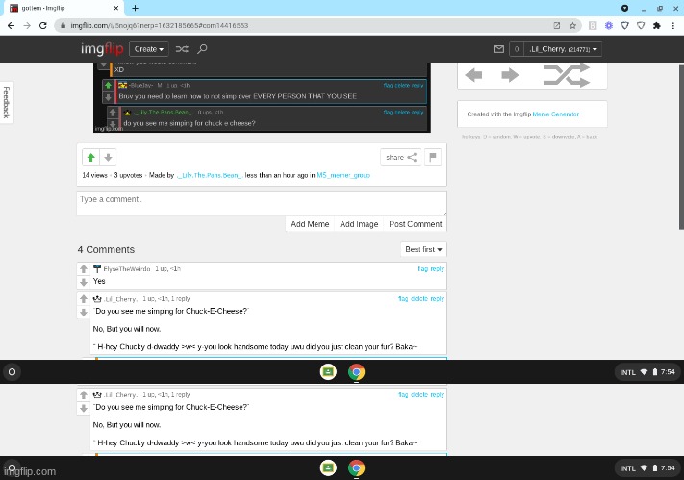Click the share page icon in address bar
This screenshot has height=480, width=684.
tap(557, 25)
